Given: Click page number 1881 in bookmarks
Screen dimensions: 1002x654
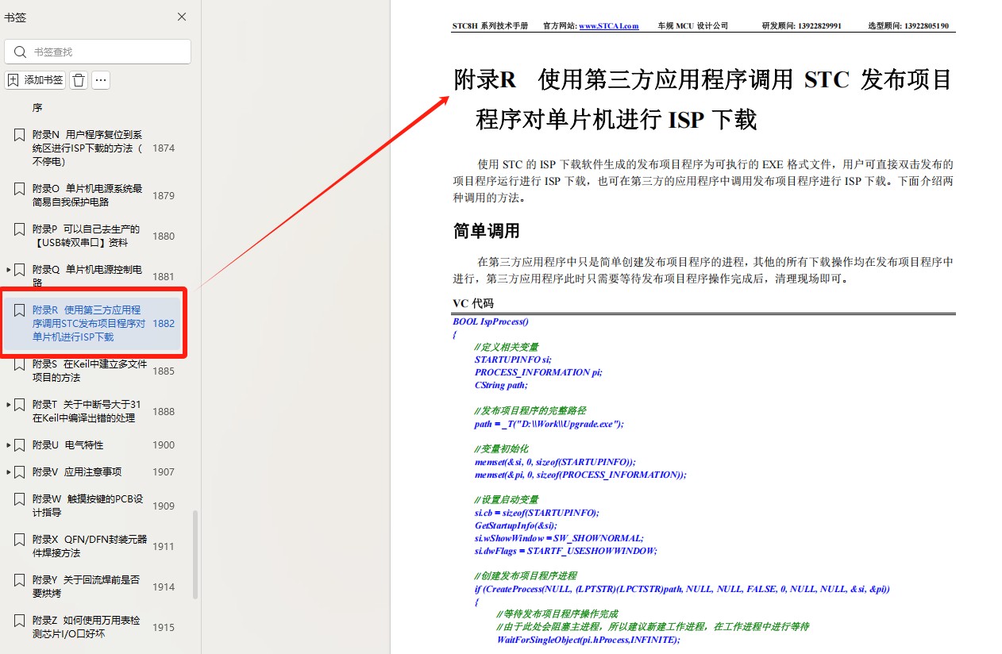Looking at the screenshot, I should (164, 276).
